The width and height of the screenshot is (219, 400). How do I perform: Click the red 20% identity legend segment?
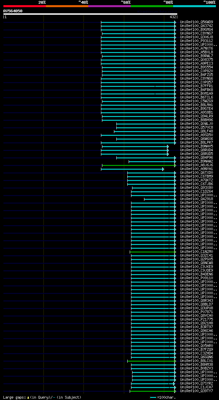click(x=25, y=6)
